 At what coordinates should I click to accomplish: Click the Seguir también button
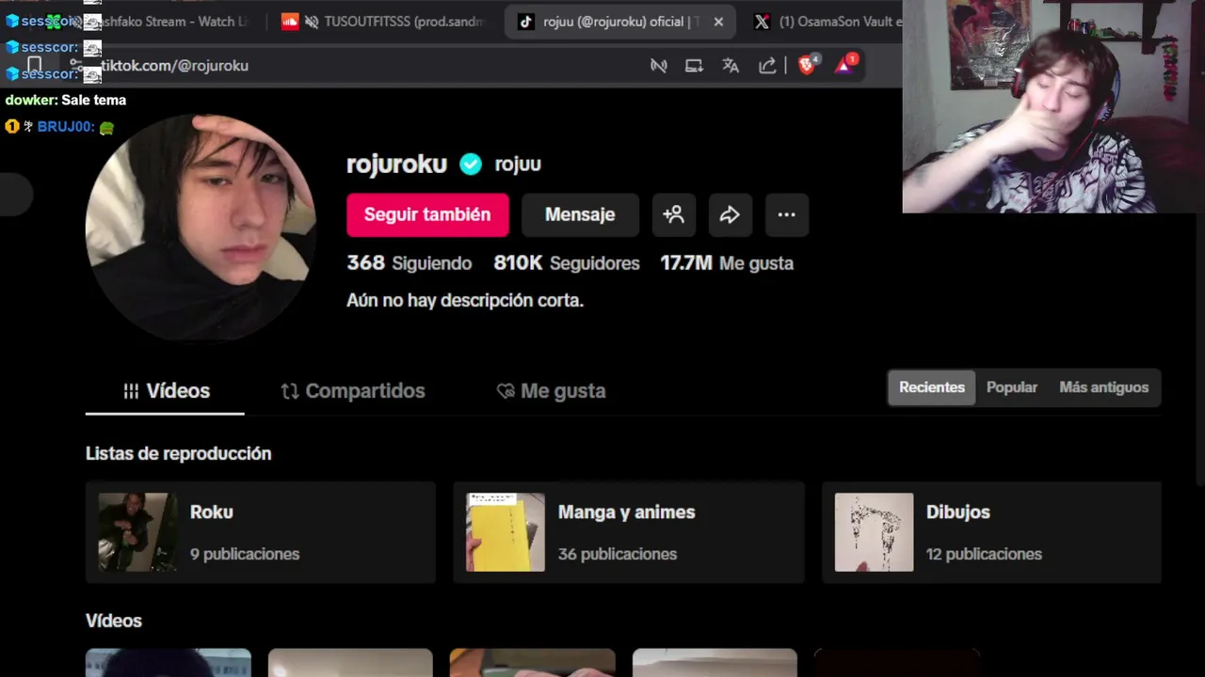(x=427, y=214)
